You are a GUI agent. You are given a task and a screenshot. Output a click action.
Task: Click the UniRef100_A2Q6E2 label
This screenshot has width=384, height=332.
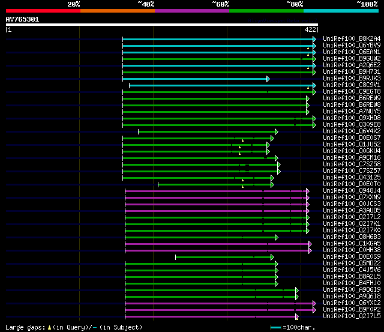click(x=352, y=65)
